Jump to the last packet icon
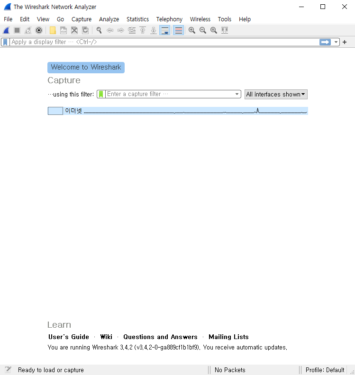This screenshot has height=375, width=355. click(154, 30)
